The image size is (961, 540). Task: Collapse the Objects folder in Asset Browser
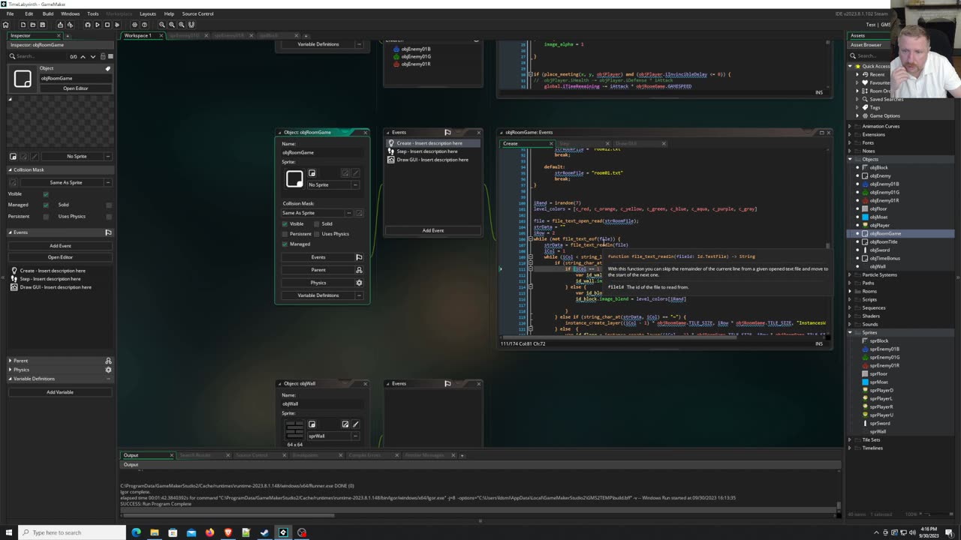(x=850, y=159)
